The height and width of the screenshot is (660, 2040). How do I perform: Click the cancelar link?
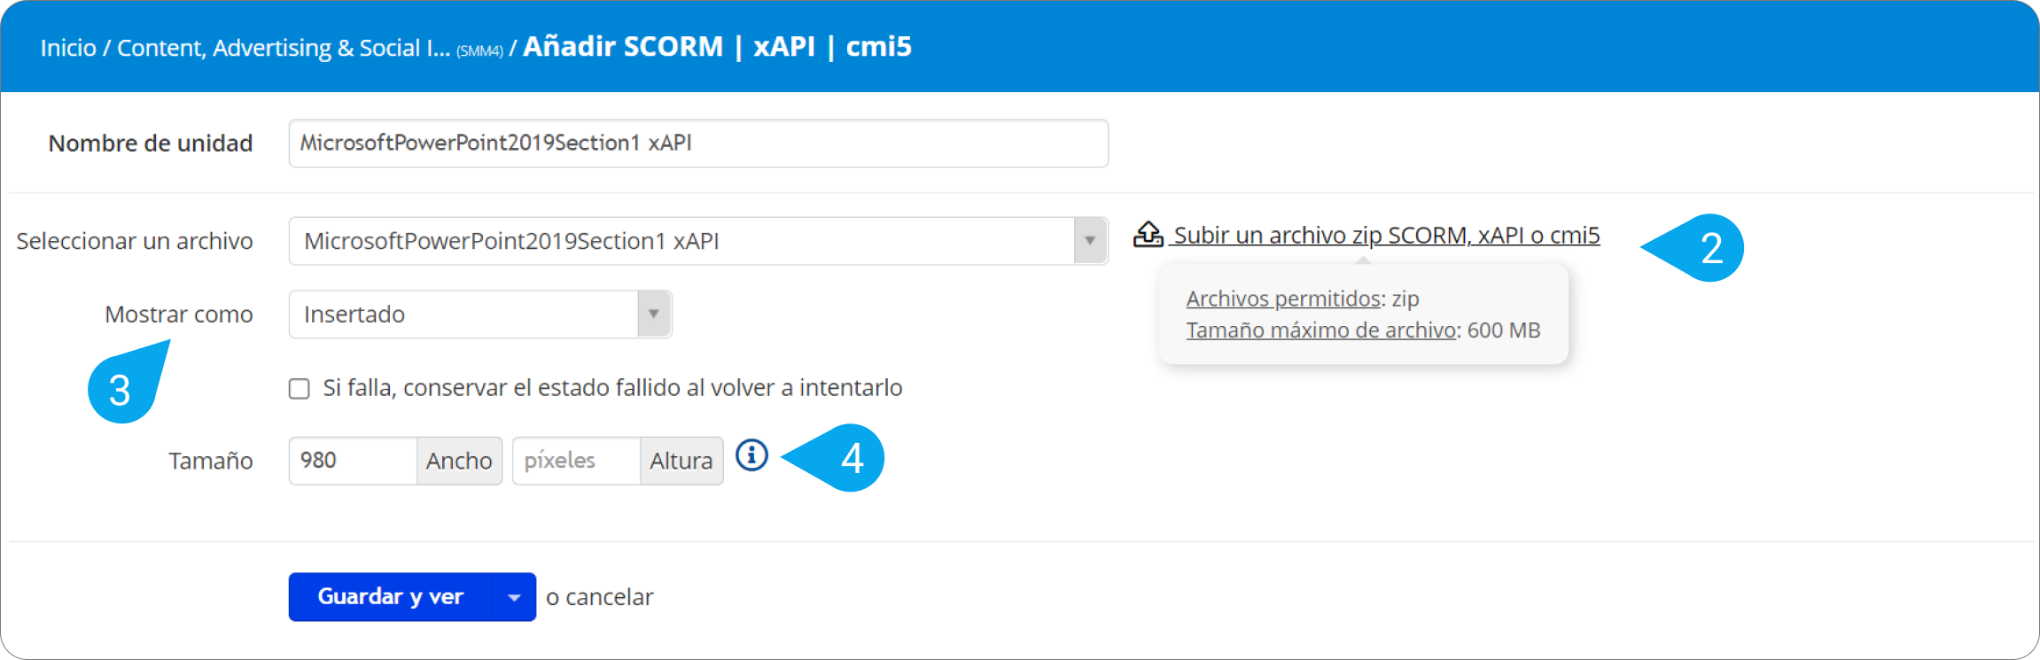point(609,598)
